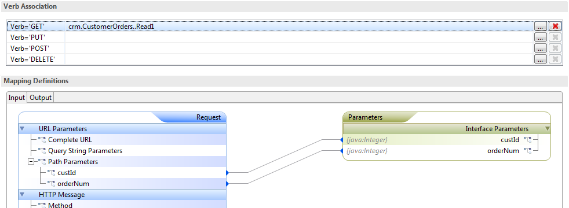Collapse Path Parameters tree node
569x208 pixels.
pos(31,162)
